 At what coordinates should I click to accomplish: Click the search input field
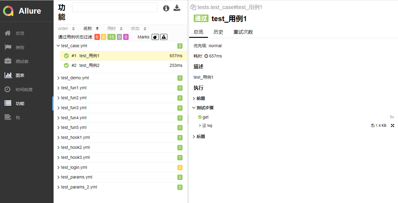tap(115, 7)
